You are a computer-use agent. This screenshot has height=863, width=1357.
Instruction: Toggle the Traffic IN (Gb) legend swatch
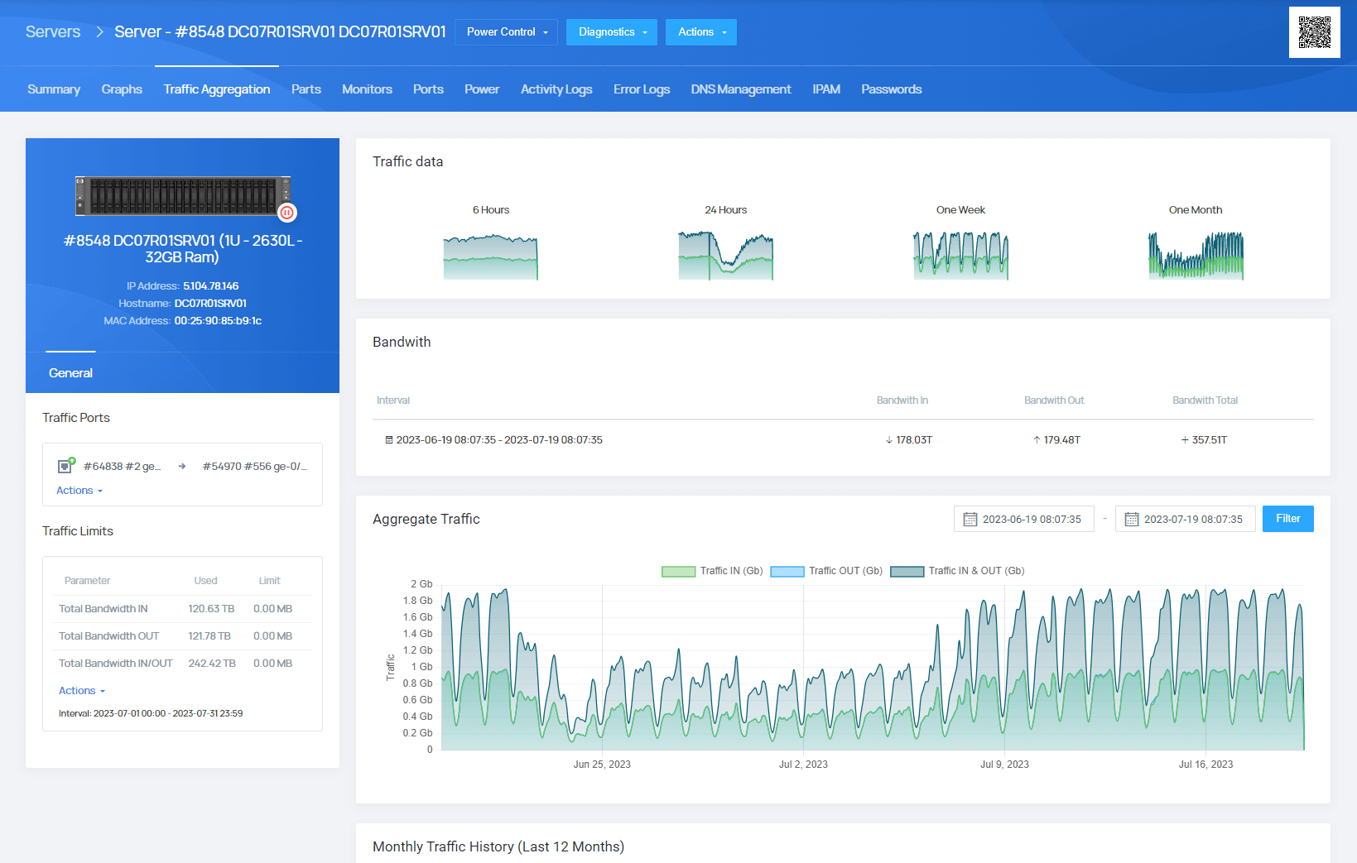(679, 571)
